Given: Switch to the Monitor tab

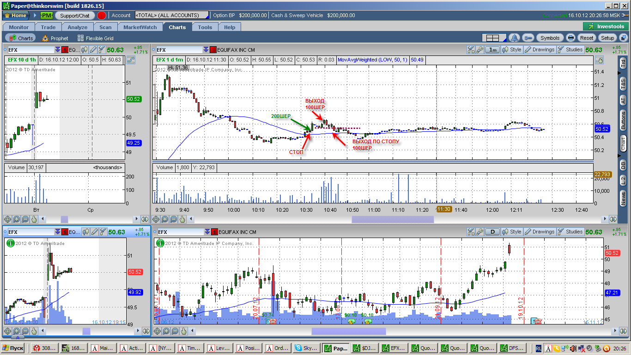Looking at the screenshot, I should (x=19, y=27).
